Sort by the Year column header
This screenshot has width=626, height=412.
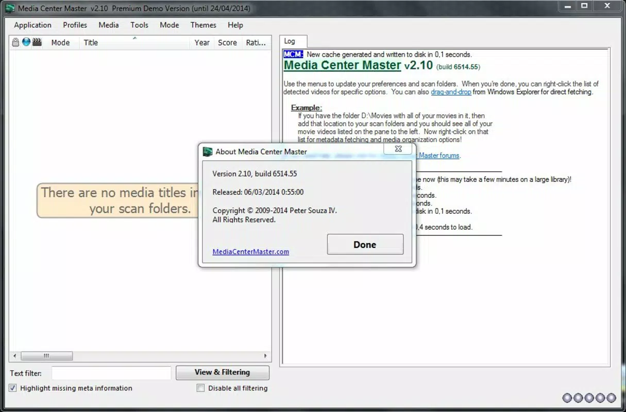202,43
